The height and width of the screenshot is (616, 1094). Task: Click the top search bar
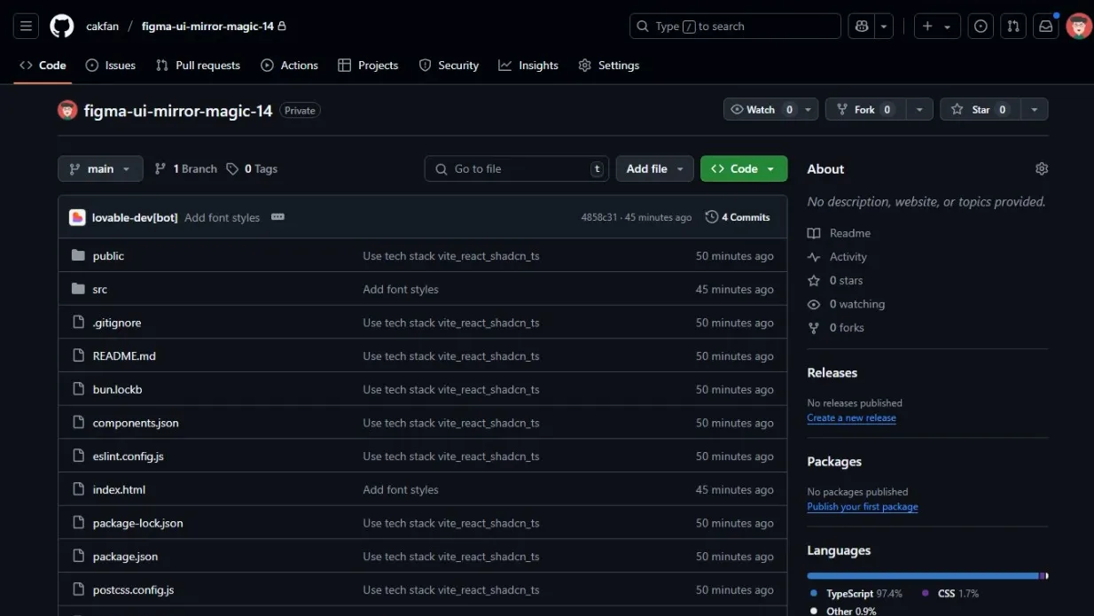tap(735, 27)
